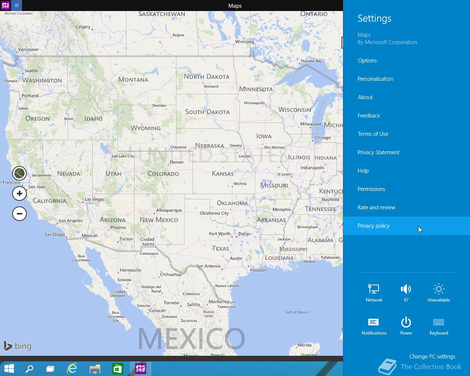Click the San Antonio city label
This screenshot has width=470, height=376.
208,266
